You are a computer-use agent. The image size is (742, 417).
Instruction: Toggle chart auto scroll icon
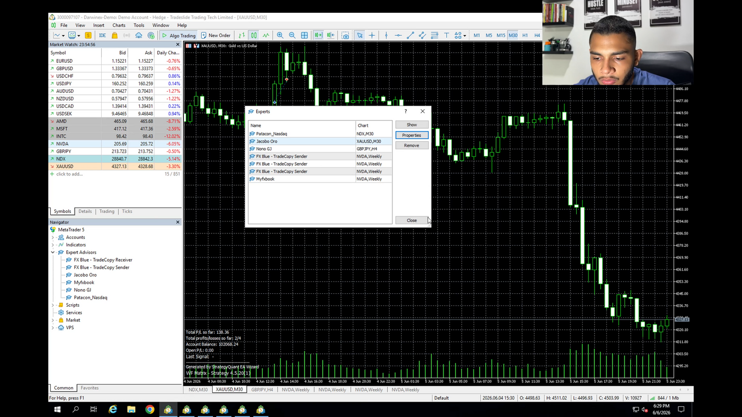click(x=318, y=35)
